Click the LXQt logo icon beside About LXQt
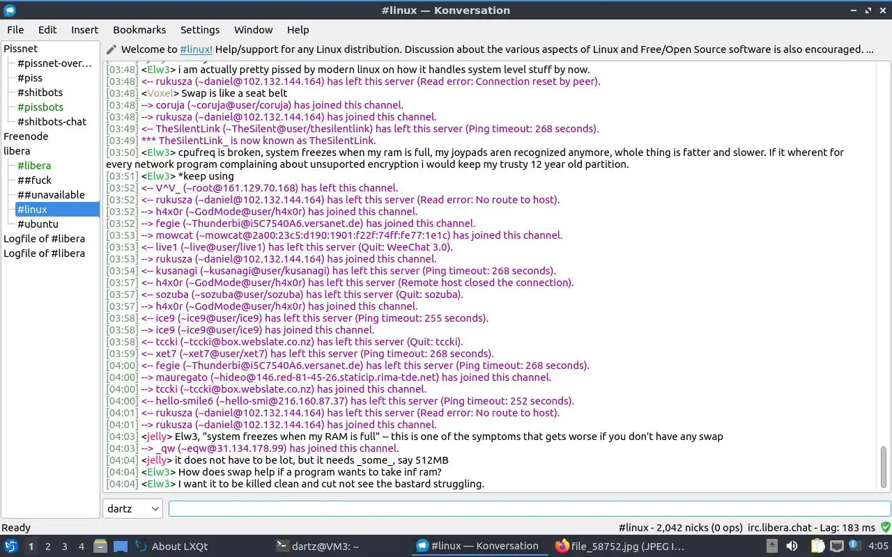 coord(141,547)
